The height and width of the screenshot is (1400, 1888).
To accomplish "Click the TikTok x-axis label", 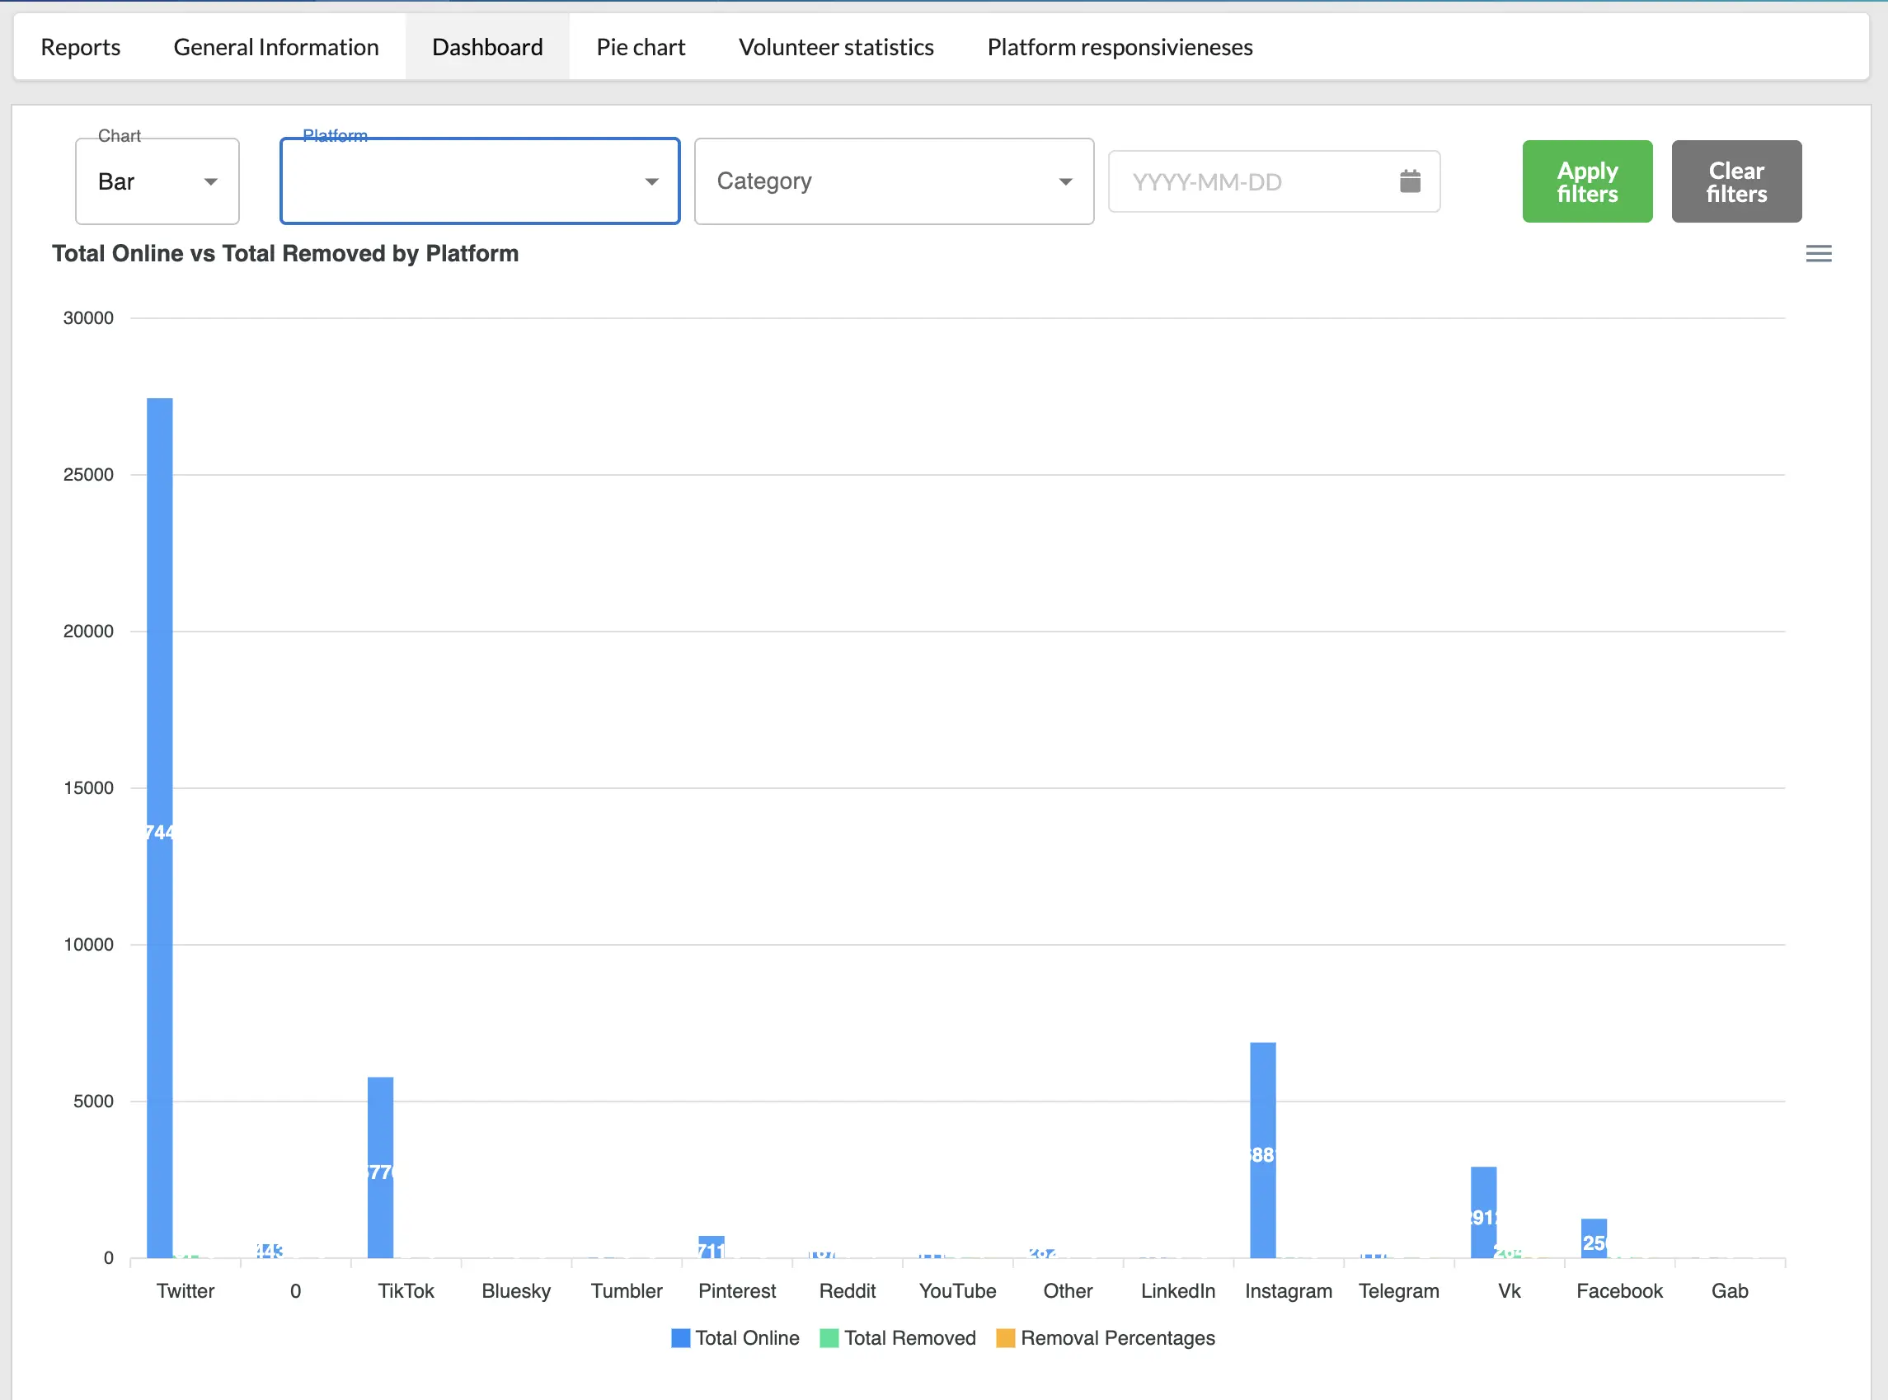I will point(406,1290).
